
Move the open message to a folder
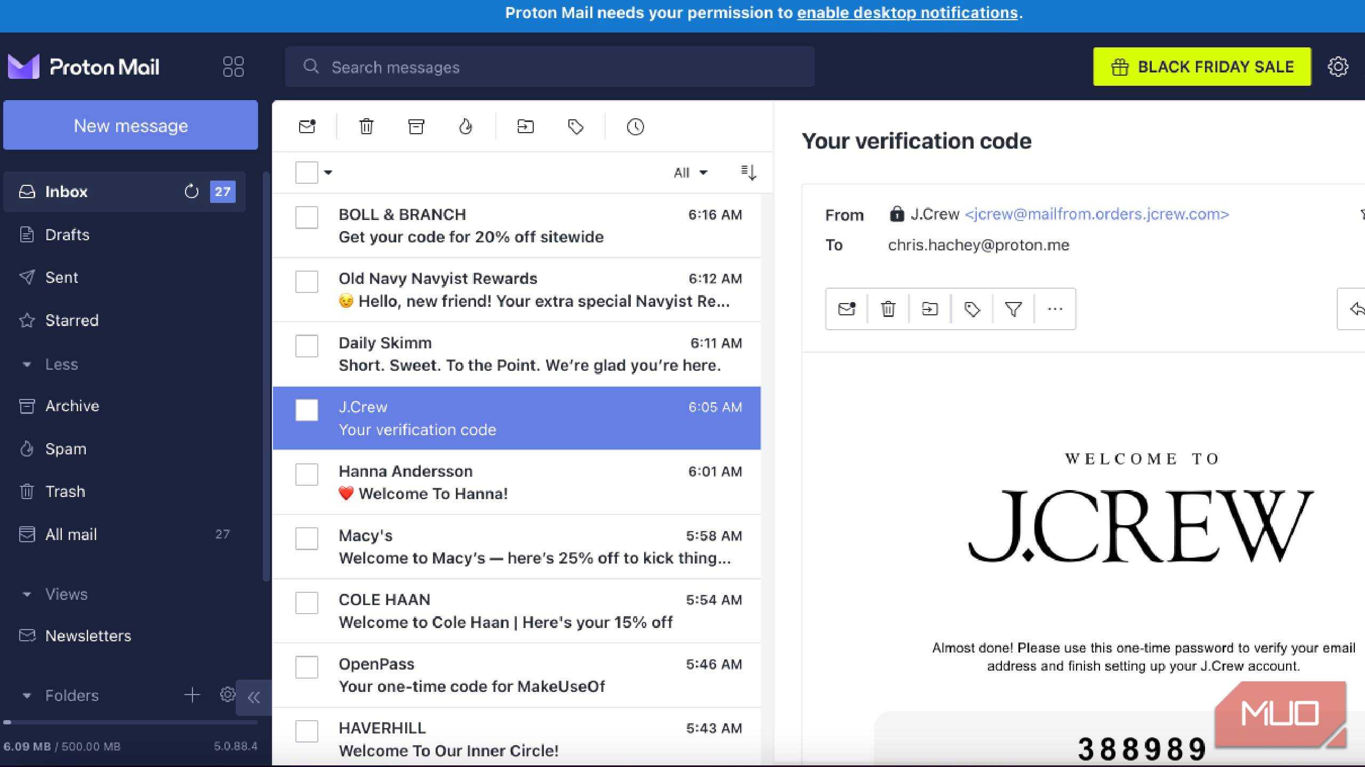coord(929,309)
